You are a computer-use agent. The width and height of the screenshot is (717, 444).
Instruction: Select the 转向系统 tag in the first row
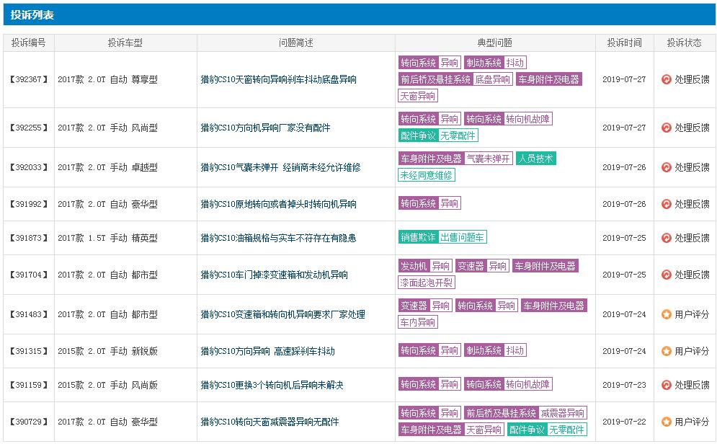[x=419, y=63]
